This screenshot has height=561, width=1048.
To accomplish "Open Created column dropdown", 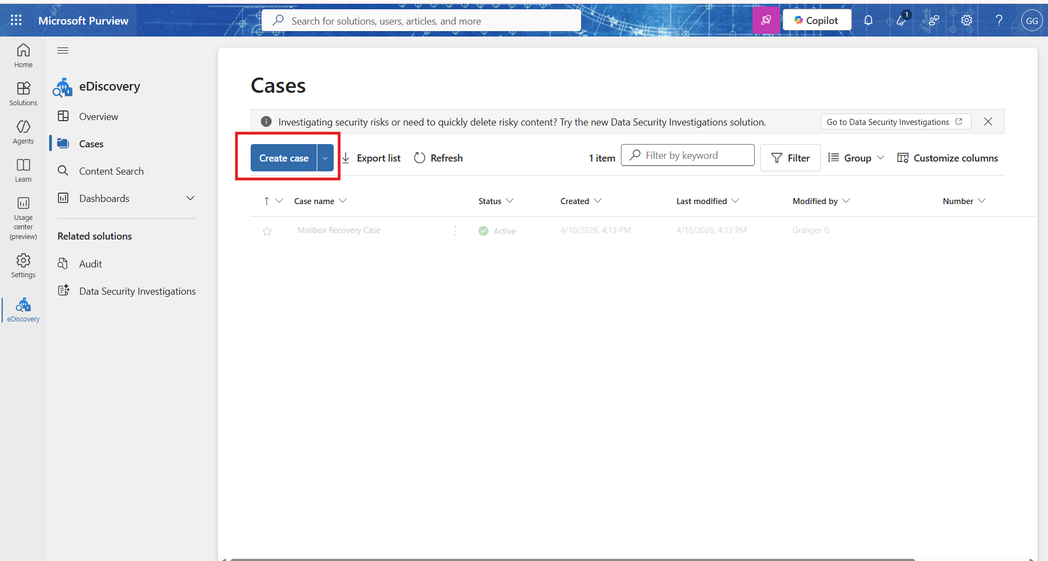I will click(597, 201).
